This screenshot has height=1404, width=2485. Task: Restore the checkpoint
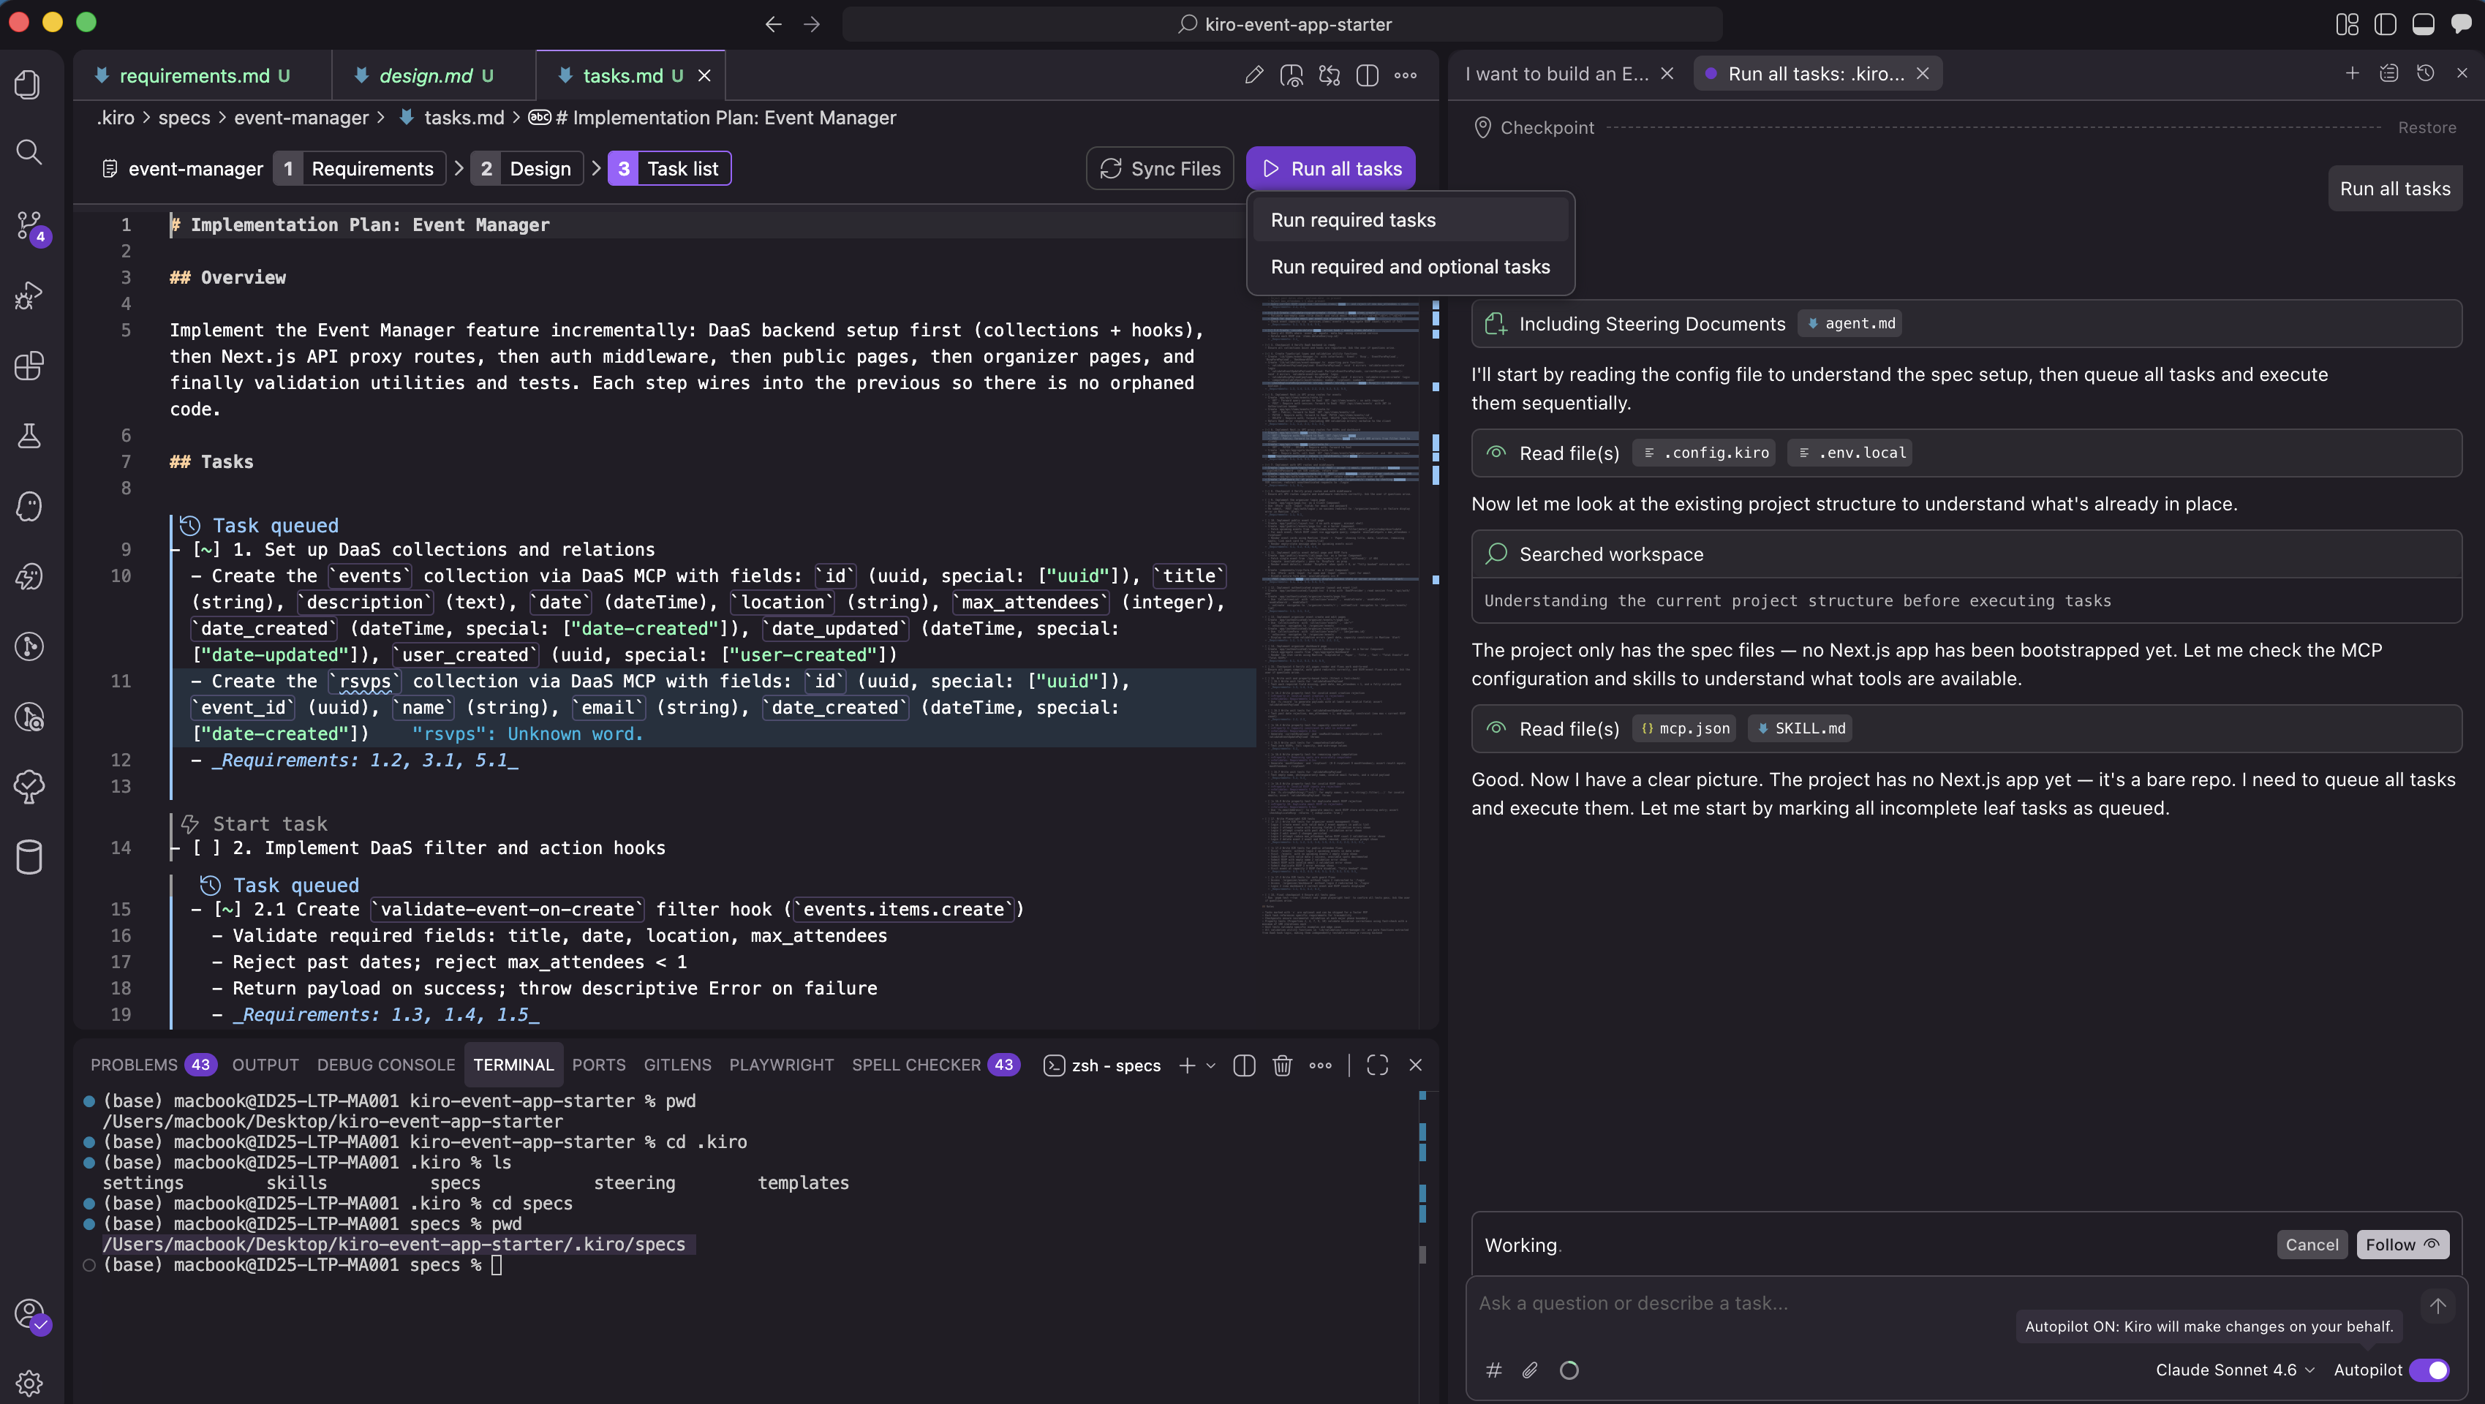coord(2426,127)
